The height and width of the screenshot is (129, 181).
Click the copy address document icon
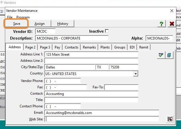(169, 55)
